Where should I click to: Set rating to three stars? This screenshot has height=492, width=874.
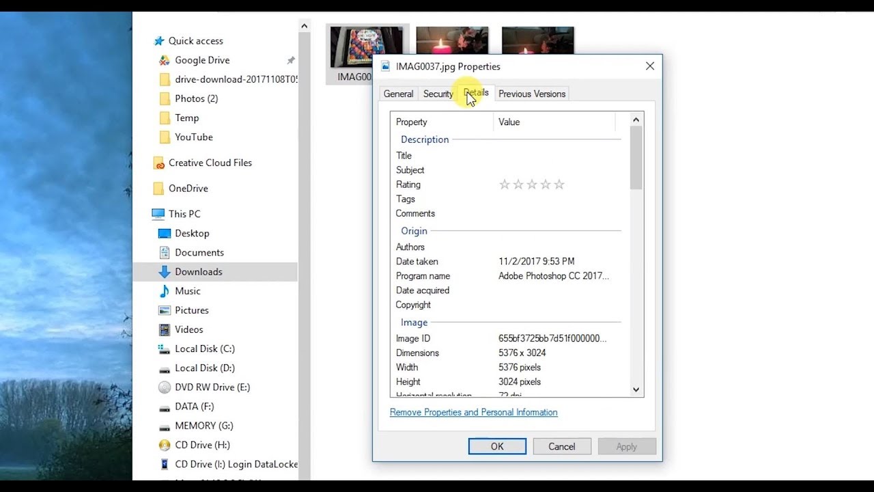(x=532, y=184)
